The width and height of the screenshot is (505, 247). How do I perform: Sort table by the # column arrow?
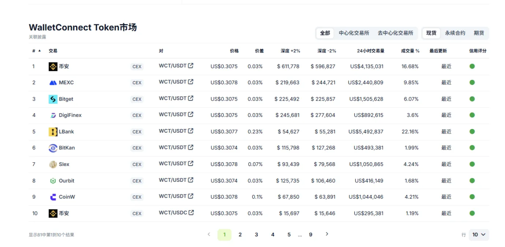[39, 51]
